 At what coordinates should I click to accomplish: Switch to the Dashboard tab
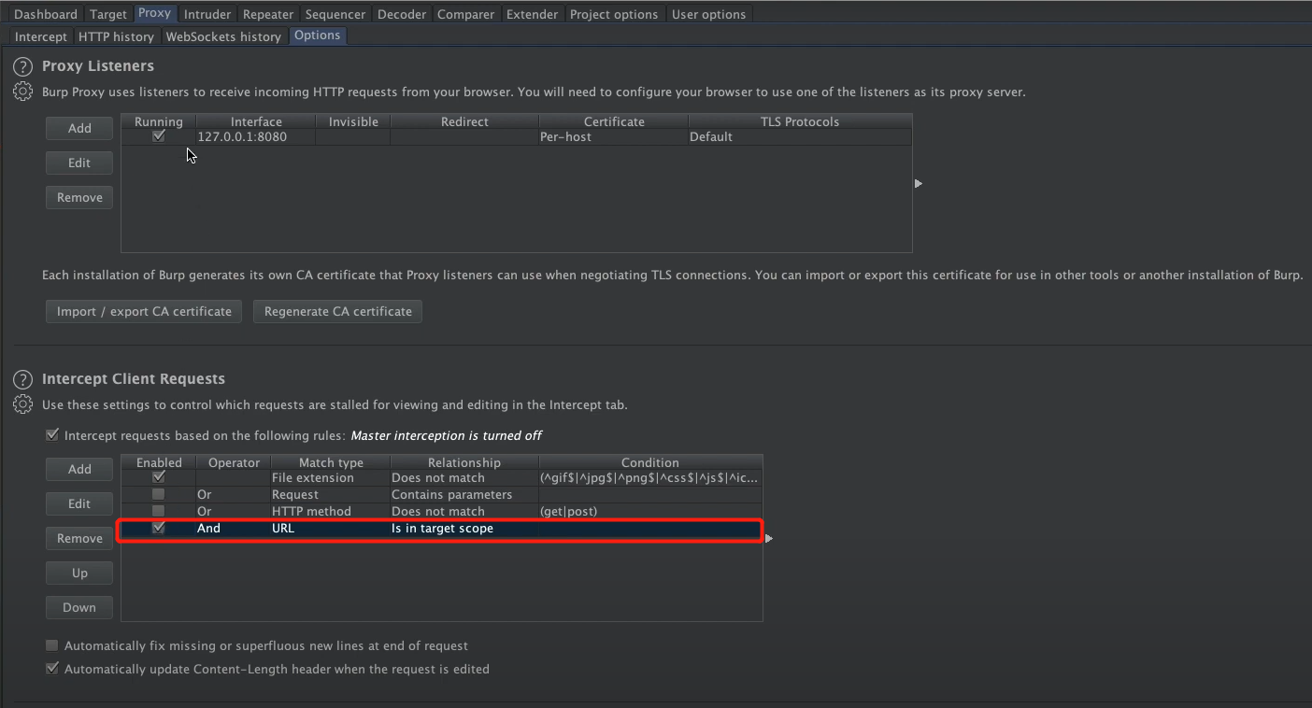[x=46, y=14]
